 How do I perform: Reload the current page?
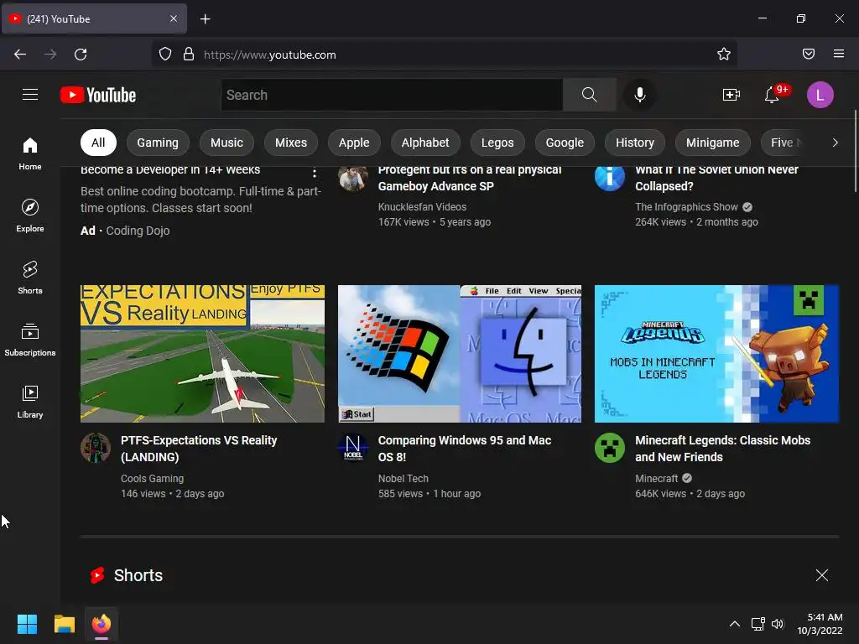(x=81, y=55)
